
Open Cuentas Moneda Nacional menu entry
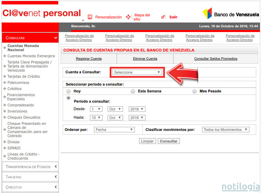click(x=23, y=48)
